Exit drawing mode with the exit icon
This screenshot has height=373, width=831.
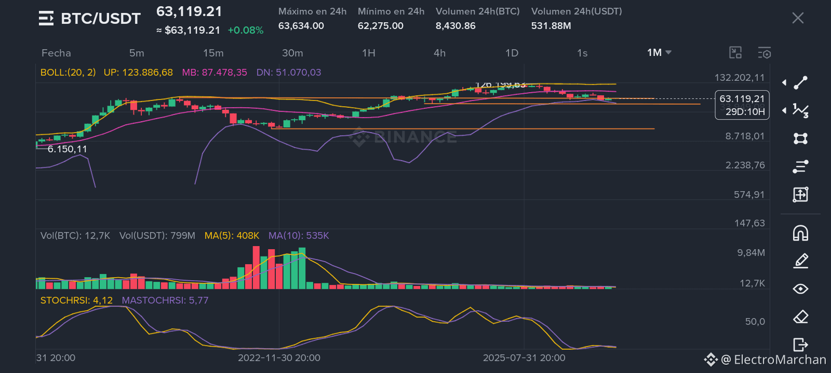800,345
